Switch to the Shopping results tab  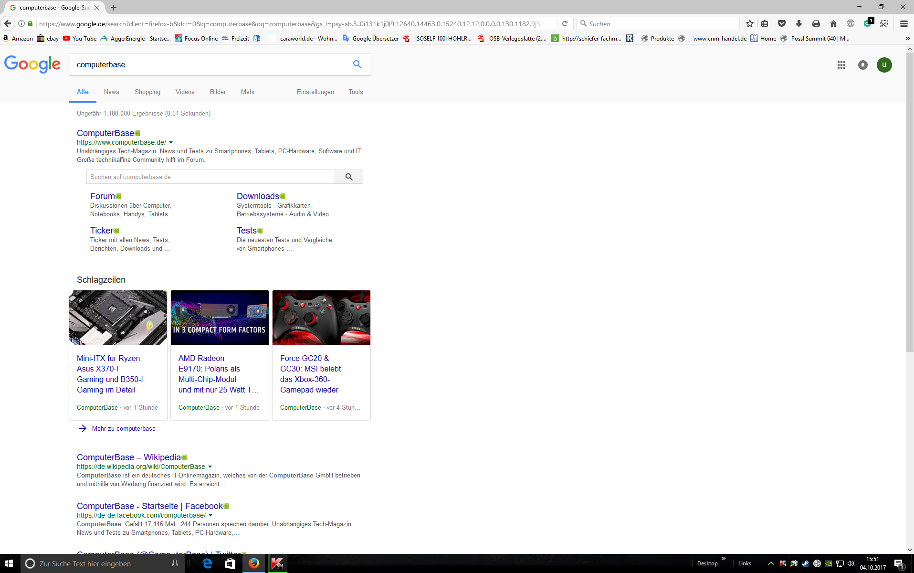[x=147, y=92]
